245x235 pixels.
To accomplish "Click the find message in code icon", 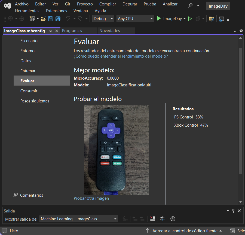I will [125, 219].
